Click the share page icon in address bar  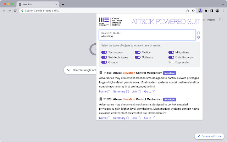pyautogui.click(x=188, y=11)
